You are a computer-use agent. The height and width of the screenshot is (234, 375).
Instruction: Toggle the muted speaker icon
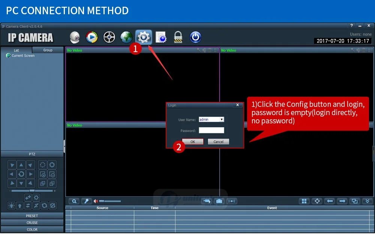pyautogui.click(x=96, y=201)
